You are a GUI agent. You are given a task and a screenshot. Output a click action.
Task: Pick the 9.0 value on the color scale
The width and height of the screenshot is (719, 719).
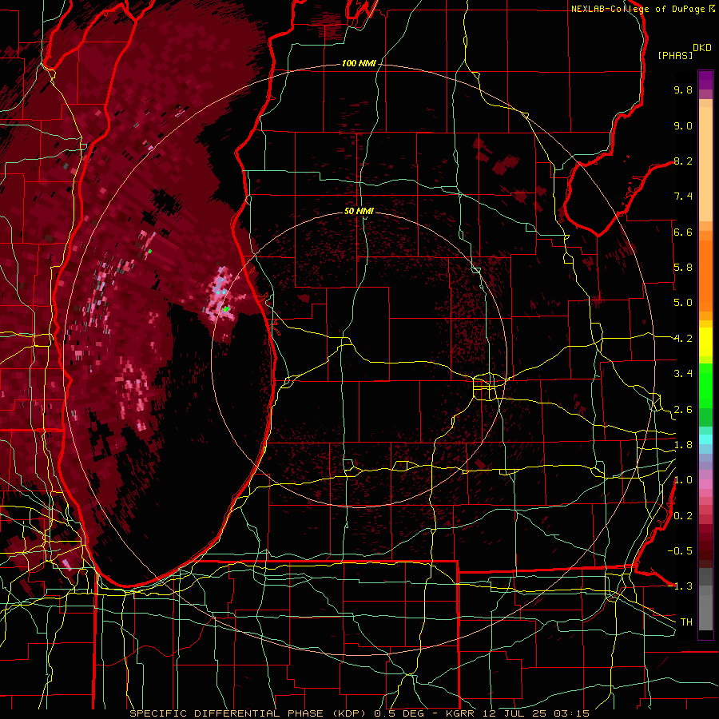pos(683,125)
